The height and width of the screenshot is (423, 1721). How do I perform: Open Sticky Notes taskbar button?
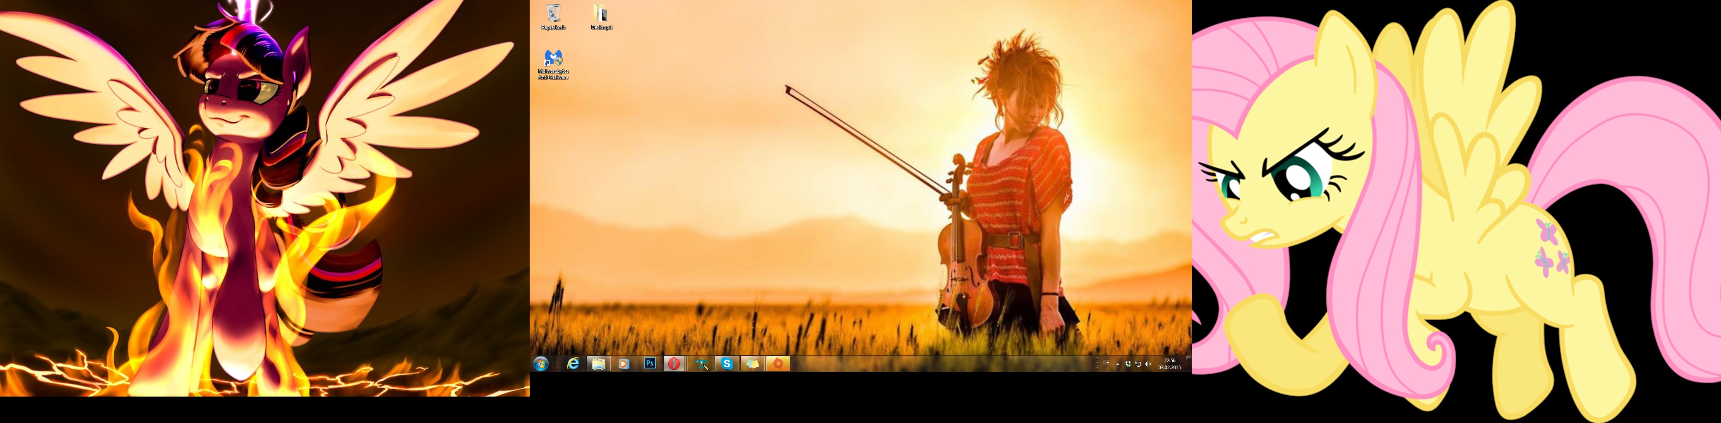pyautogui.click(x=752, y=364)
